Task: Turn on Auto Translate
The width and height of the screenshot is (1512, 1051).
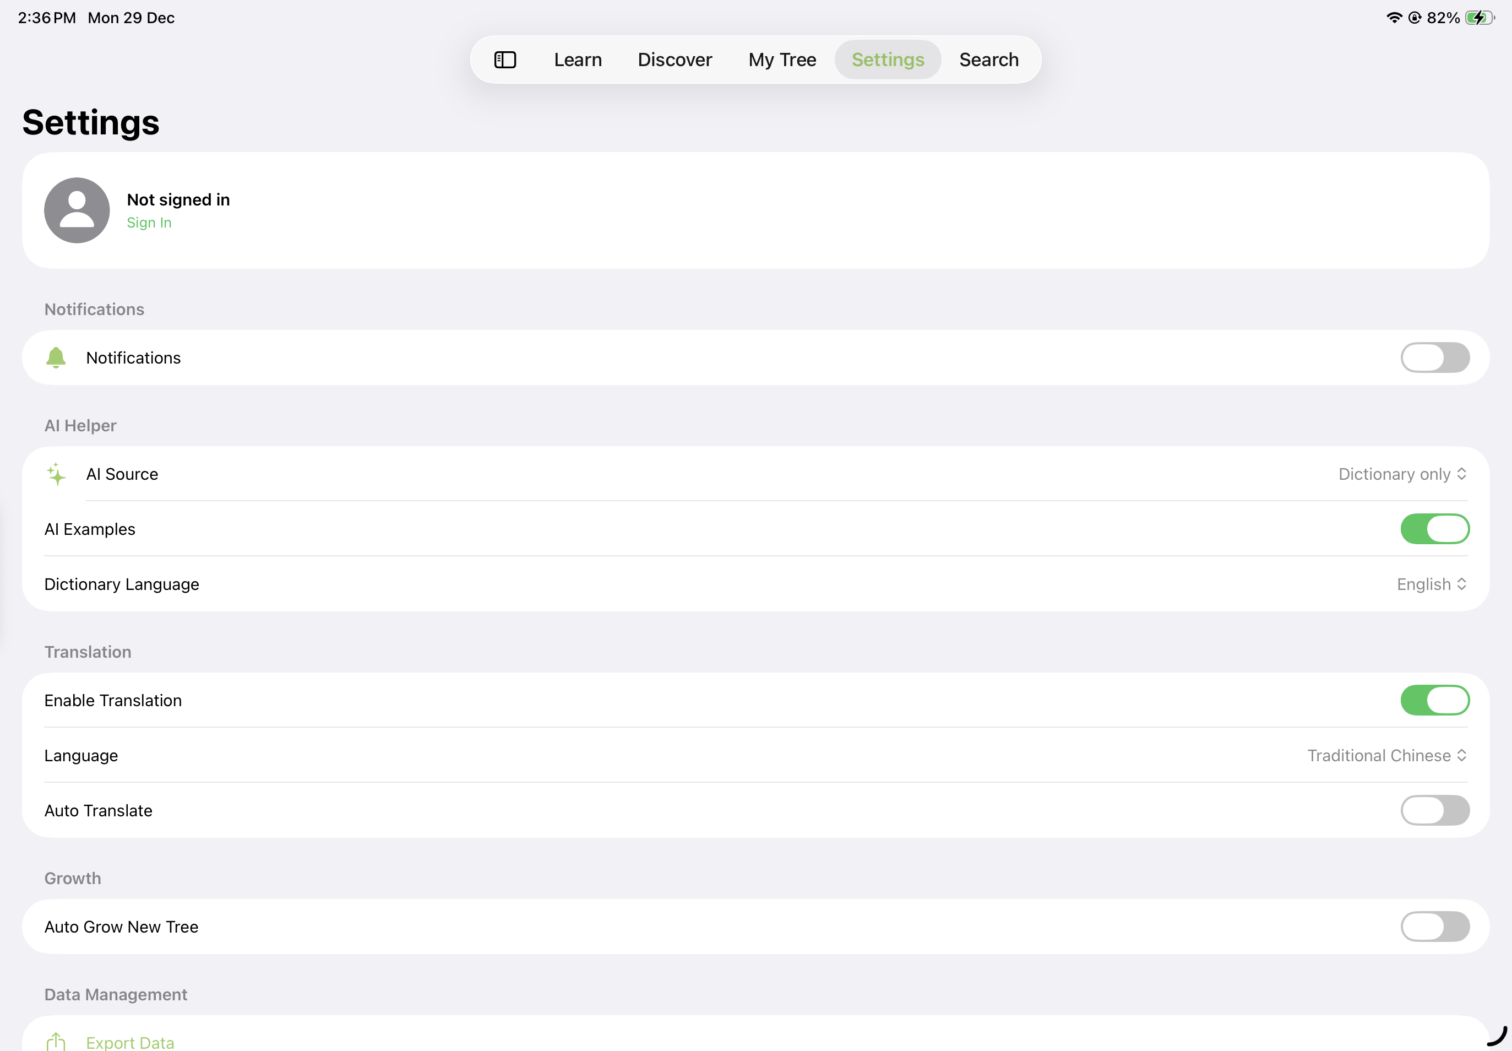Action: click(x=1434, y=810)
